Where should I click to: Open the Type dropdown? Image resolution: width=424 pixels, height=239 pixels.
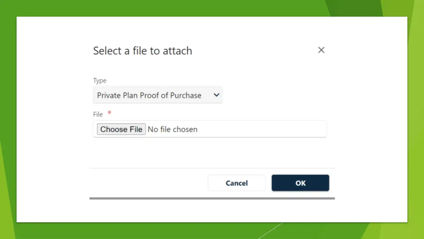click(x=157, y=95)
